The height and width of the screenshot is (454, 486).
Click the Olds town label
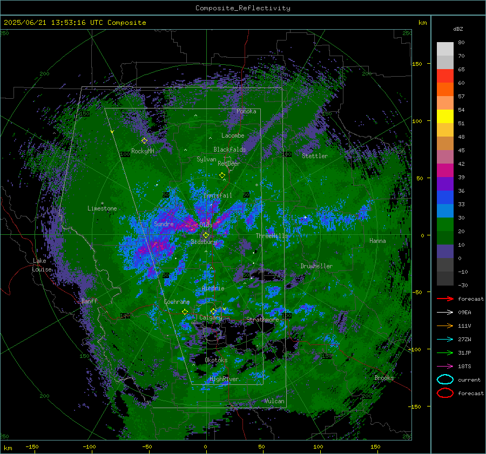pyautogui.click(x=206, y=225)
